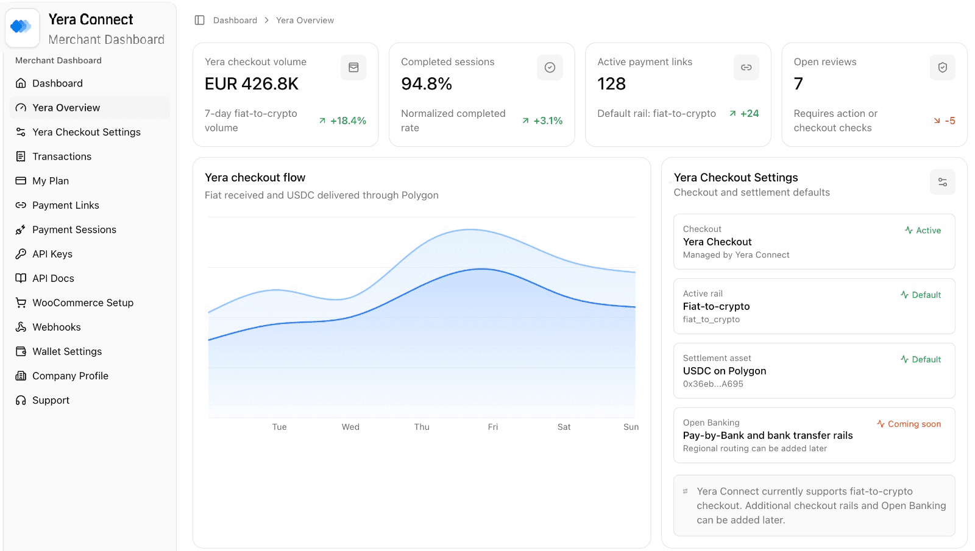Open Dashboard from the sidebar
The image size is (975, 551).
90,83
